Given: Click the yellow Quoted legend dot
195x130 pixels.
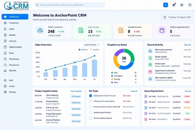Looking at the screenshot, I should click(112, 79).
